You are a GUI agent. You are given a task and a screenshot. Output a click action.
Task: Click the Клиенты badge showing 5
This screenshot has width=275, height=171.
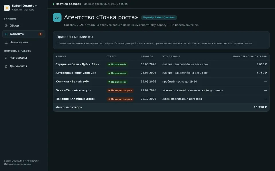(40, 34)
